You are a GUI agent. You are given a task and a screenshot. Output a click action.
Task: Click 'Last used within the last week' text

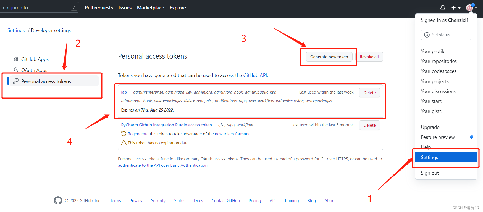tap(326, 92)
